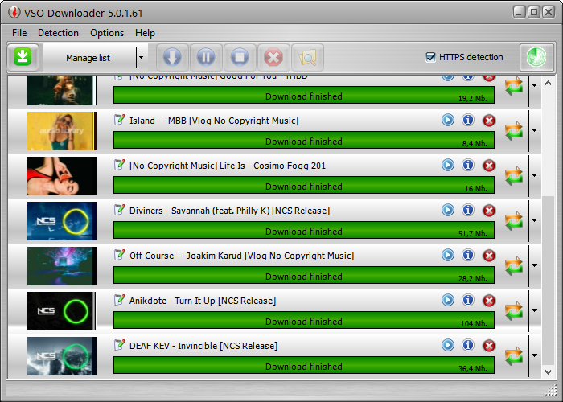Convert the DEAF KEV - Invincible file
563x402 pixels.
[514, 356]
